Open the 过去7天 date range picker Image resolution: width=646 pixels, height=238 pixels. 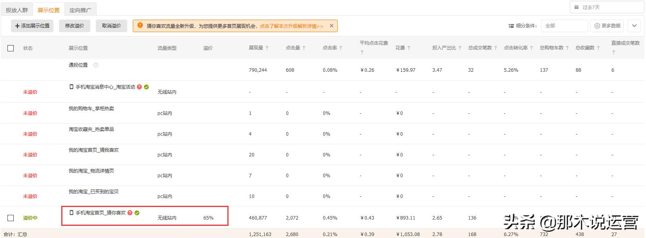click(x=607, y=7)
